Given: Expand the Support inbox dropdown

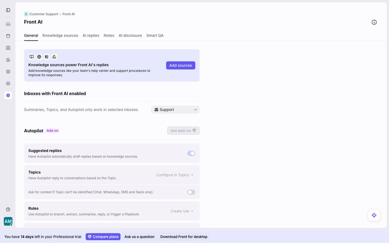Looking at the screenshot, I should tap(175, 110).
